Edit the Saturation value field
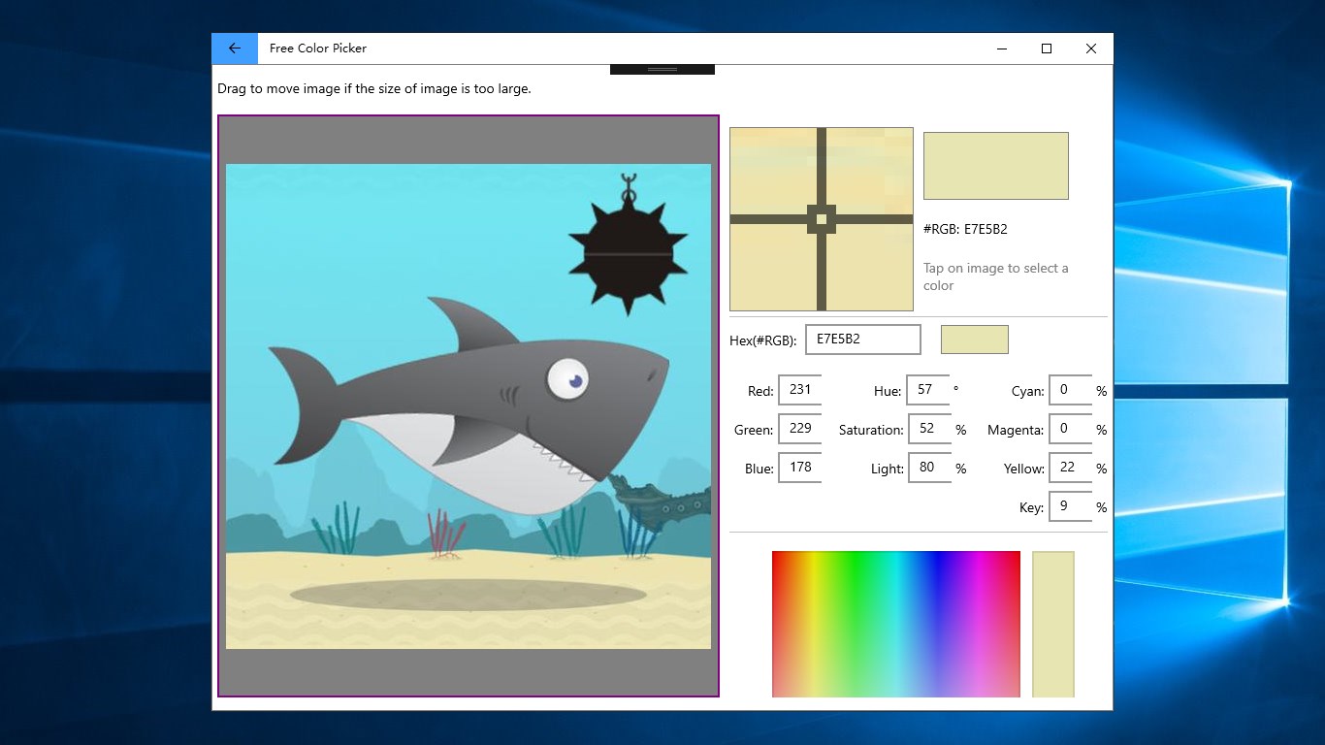Image resolution: width=1325 pixels, height=745 pixels. click(929, 429)
